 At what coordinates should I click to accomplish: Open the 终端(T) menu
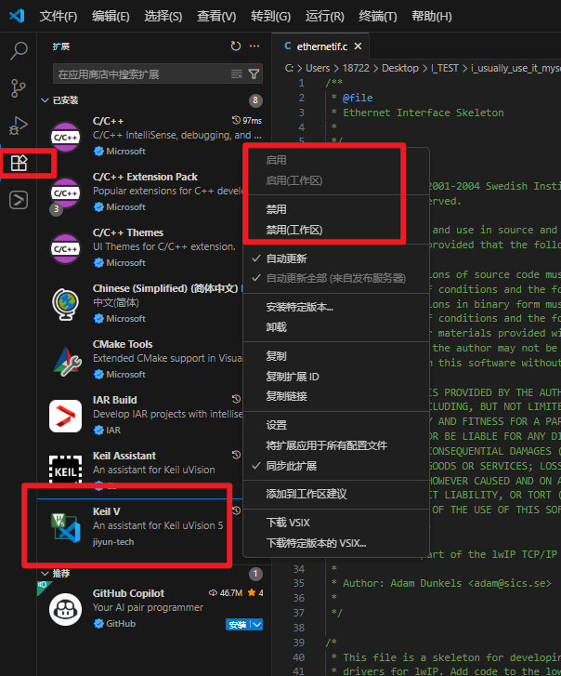click(x=378, y=17)
